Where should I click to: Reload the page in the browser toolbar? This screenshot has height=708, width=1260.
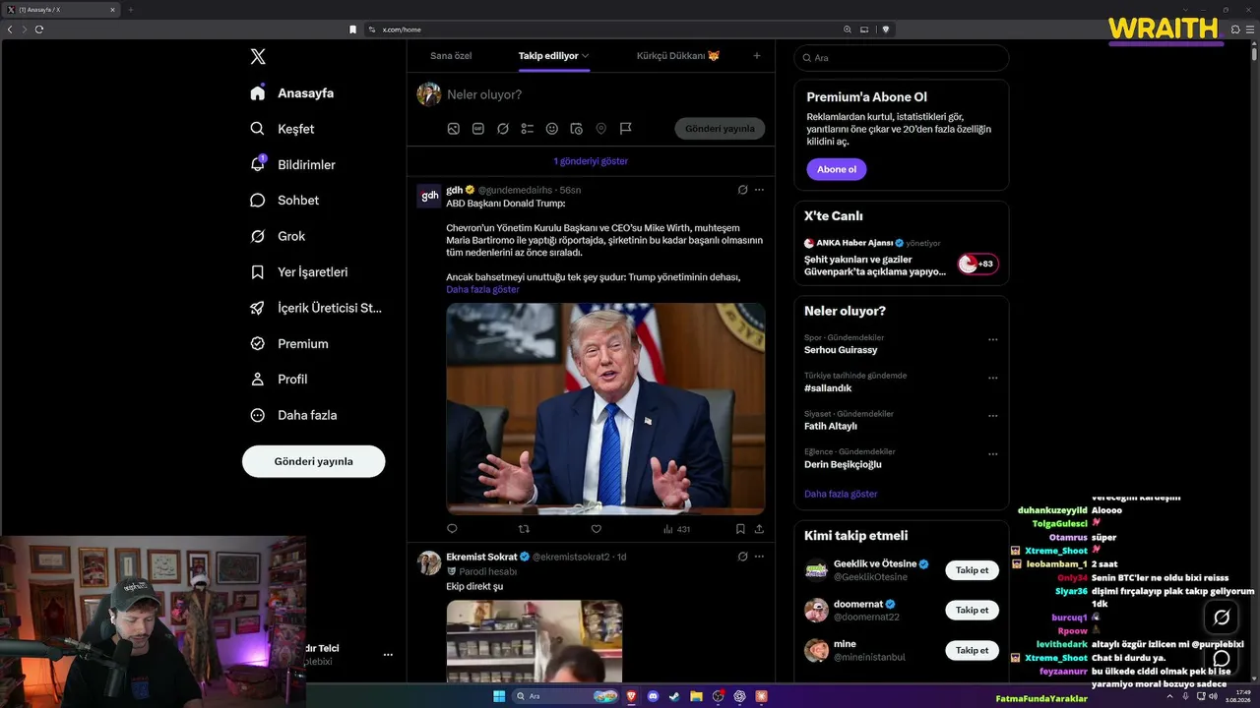pos(39,29)
